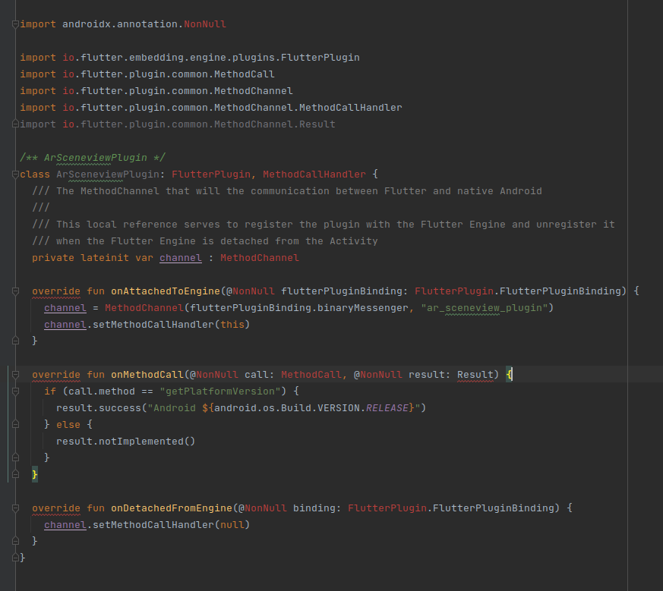
Task: Click FlutterPlugin in the embedding.engine.plugins import
Action: tap(320, 58)
